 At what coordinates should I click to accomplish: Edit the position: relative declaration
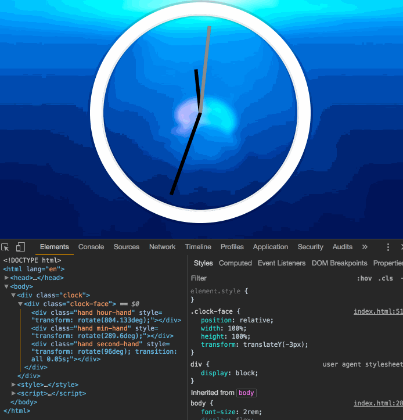point(237,320)
